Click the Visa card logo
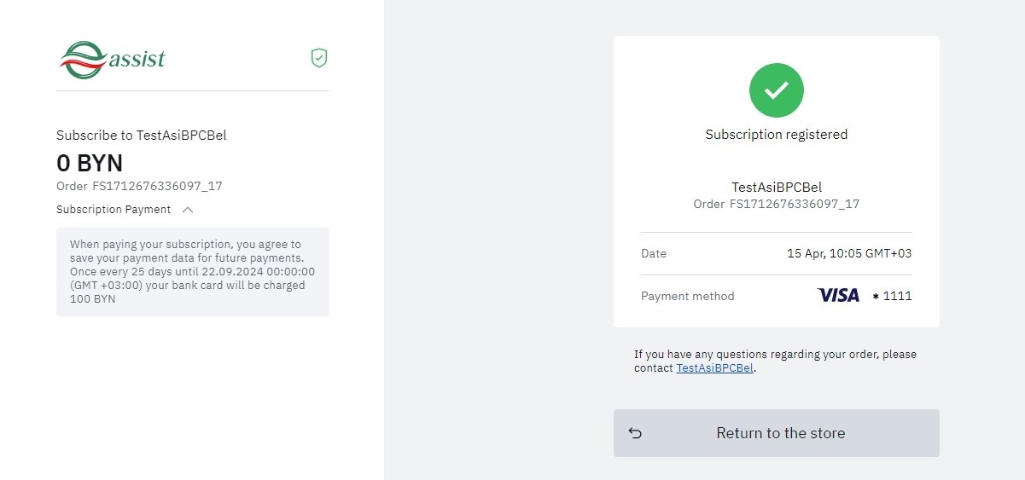The image size is (1025, 480). tap(838, 296)
